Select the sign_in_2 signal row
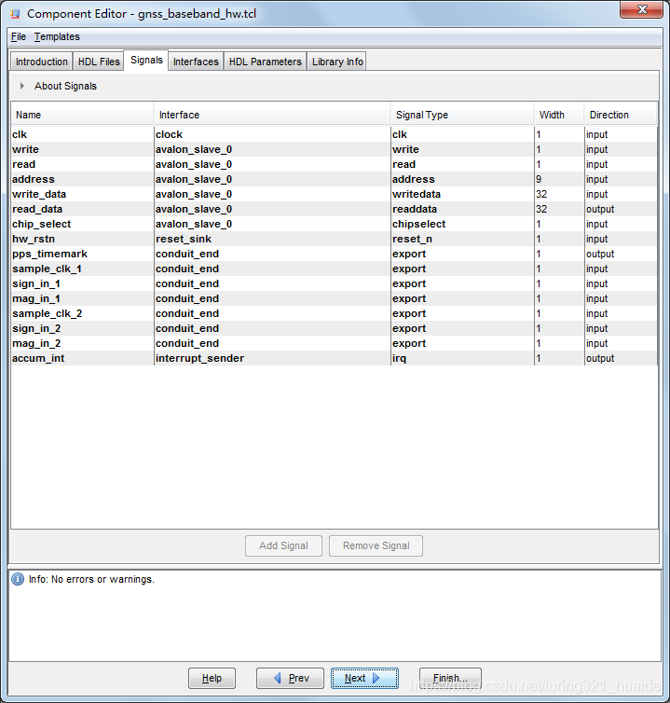 click(x=335, y=328)
